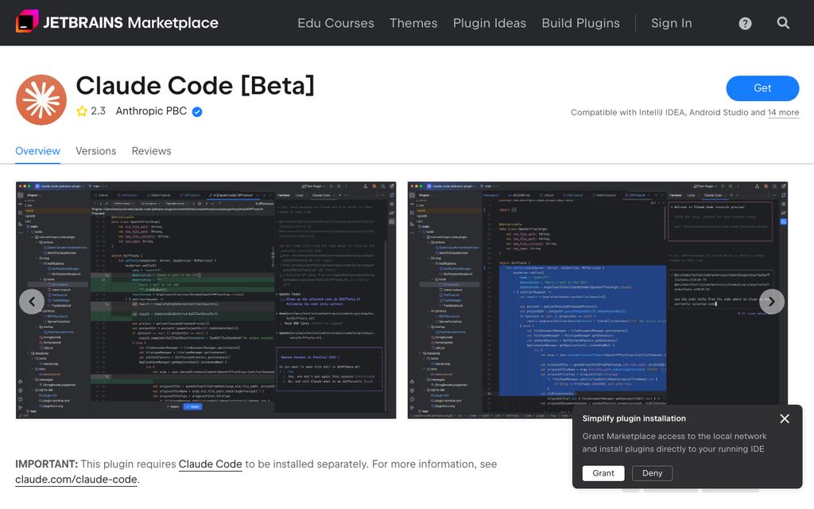This screenshot has height=509, width=814.
Task: Click the star rating icon
Action: [82, 111]
